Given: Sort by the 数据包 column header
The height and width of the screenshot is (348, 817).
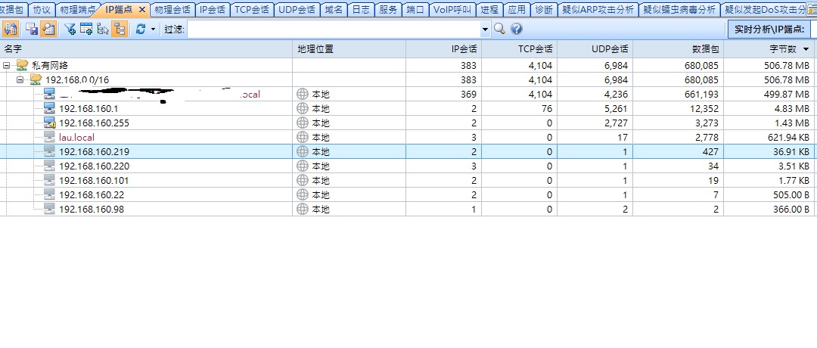Looking at the screenshot, I should pyautogui.click(x=678, y=49).
